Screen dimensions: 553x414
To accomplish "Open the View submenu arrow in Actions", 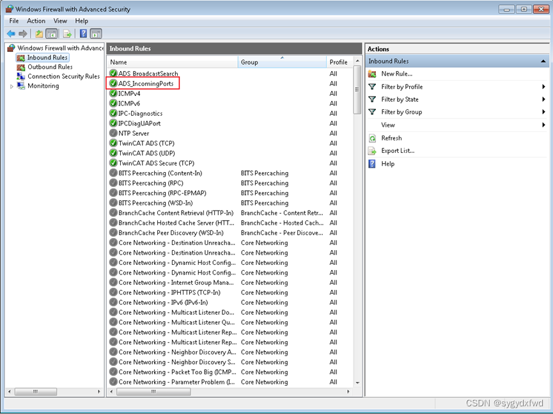I will click(544, 125).
